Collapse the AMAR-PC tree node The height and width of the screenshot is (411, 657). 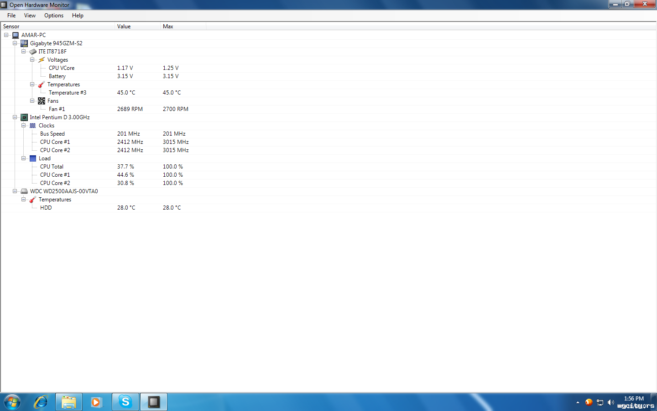point(6,35)
